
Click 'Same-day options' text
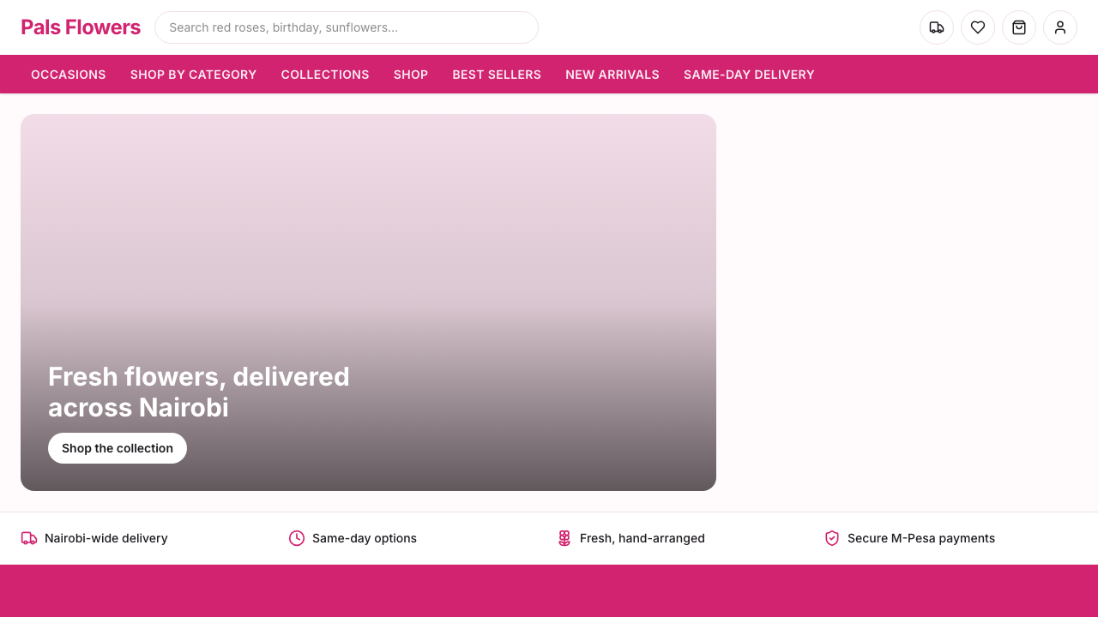[365, 538]
